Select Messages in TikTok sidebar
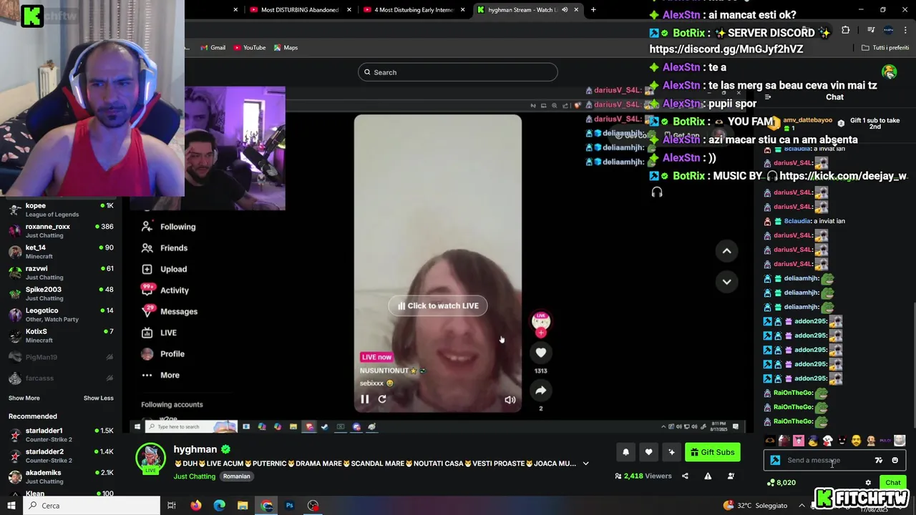The height and width of the screenshot is (515, 916). 170,312
